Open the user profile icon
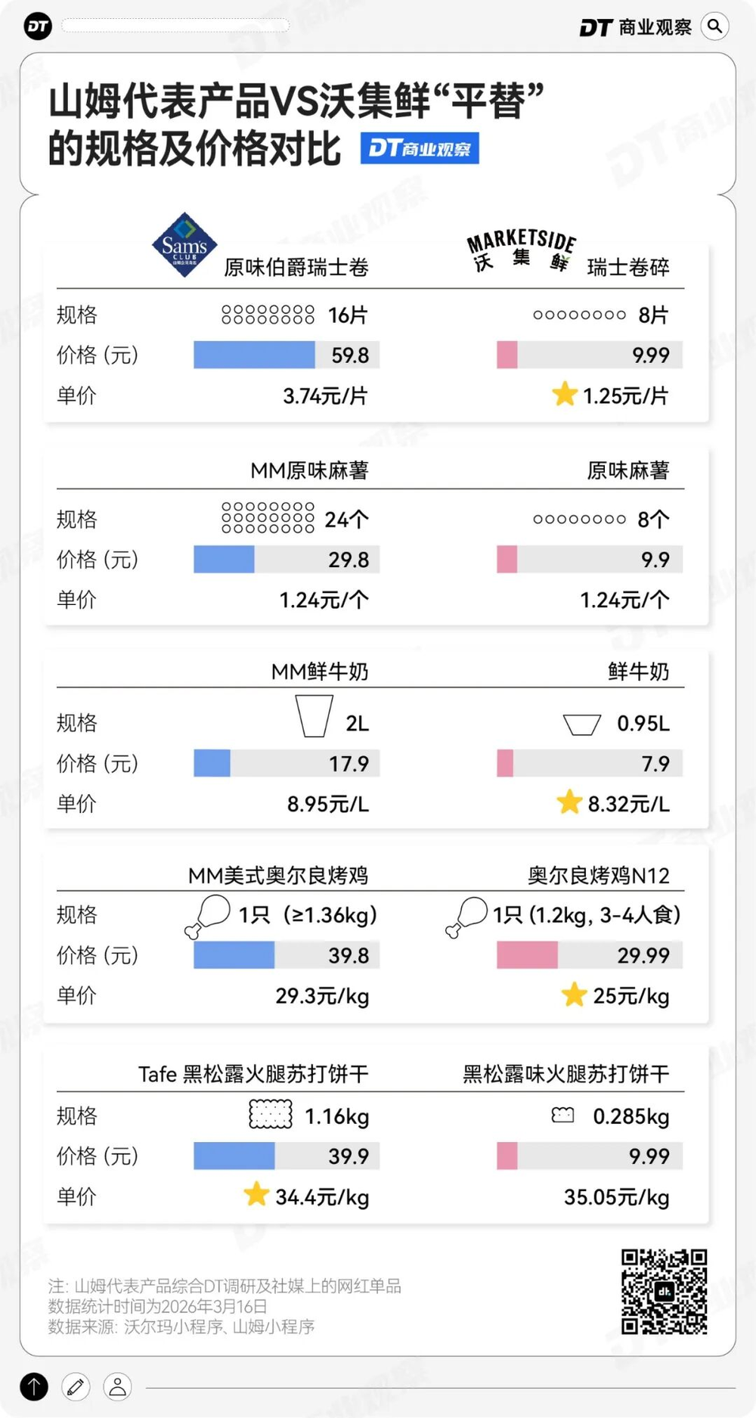 coord(117,1386)
